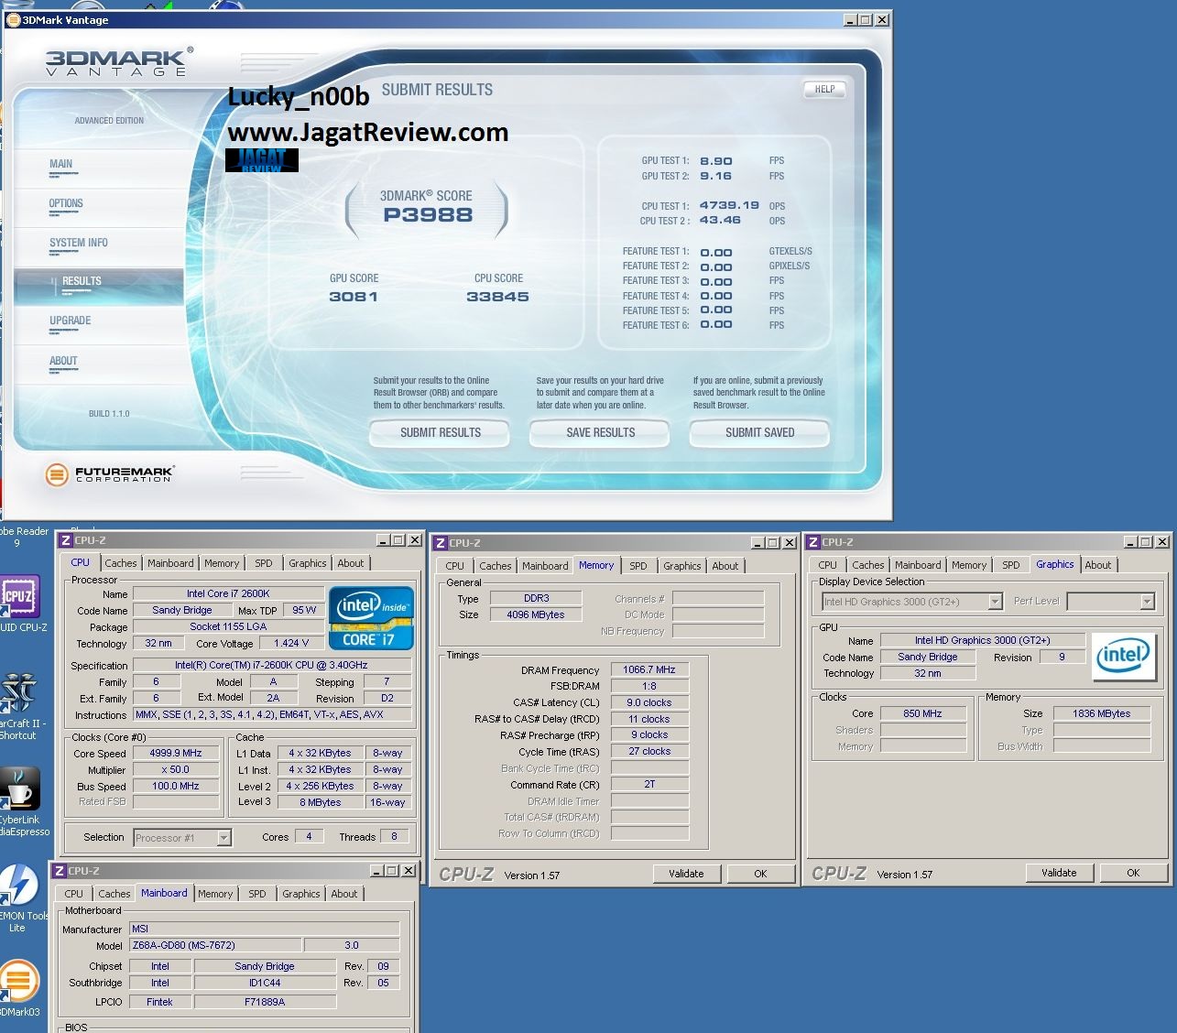The width and height of the screenshot is (1177, 1033).
Task: Click the Intel logo in the Graphics tab
Action: point(1122,657)
